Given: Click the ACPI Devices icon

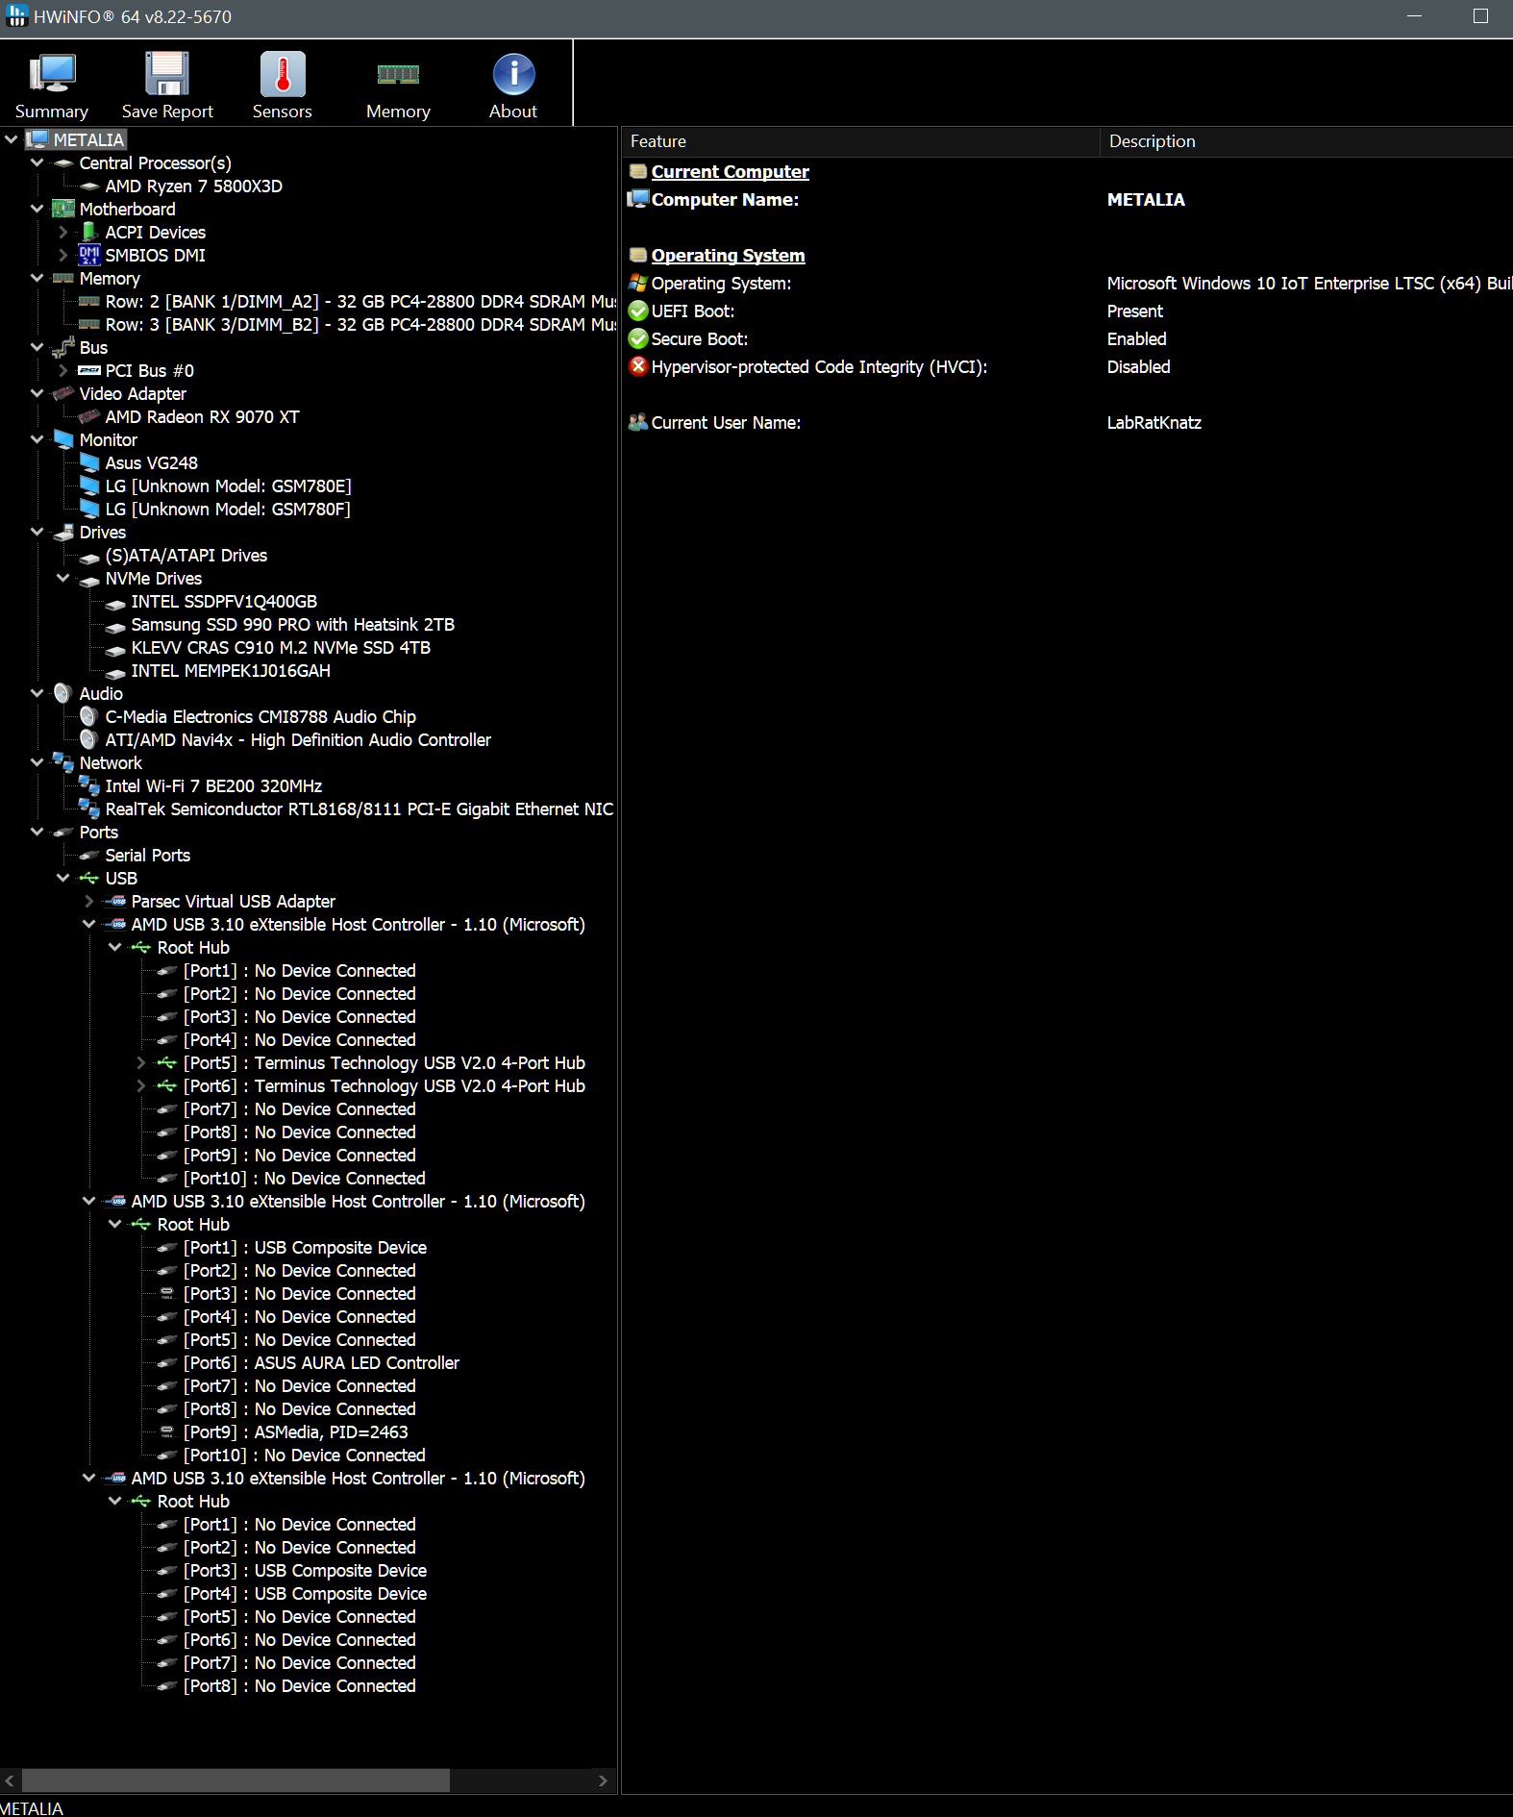Looking at the screenshot, I should click(x=89, y=232).
